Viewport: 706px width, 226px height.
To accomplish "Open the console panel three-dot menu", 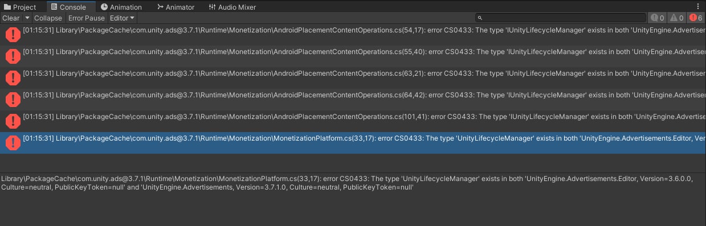I will [x=698, y=7].
